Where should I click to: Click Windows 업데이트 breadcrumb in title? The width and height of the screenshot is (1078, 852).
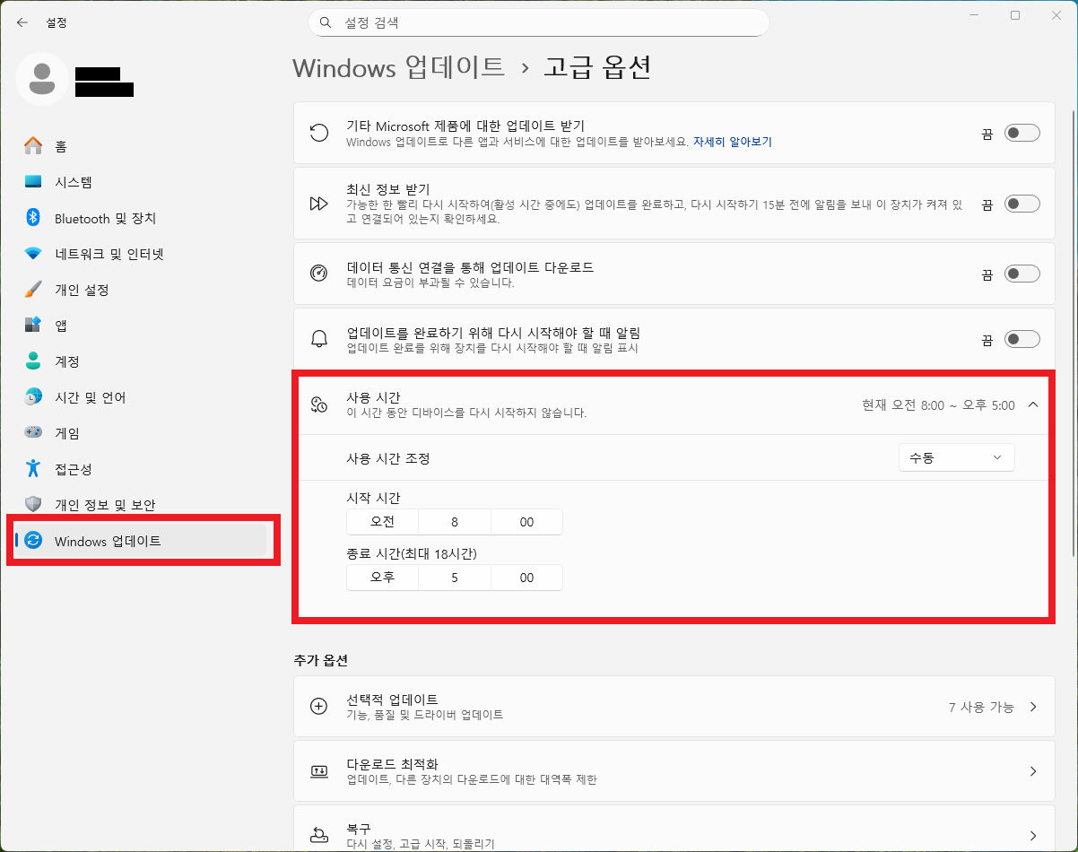coord(399,68)
